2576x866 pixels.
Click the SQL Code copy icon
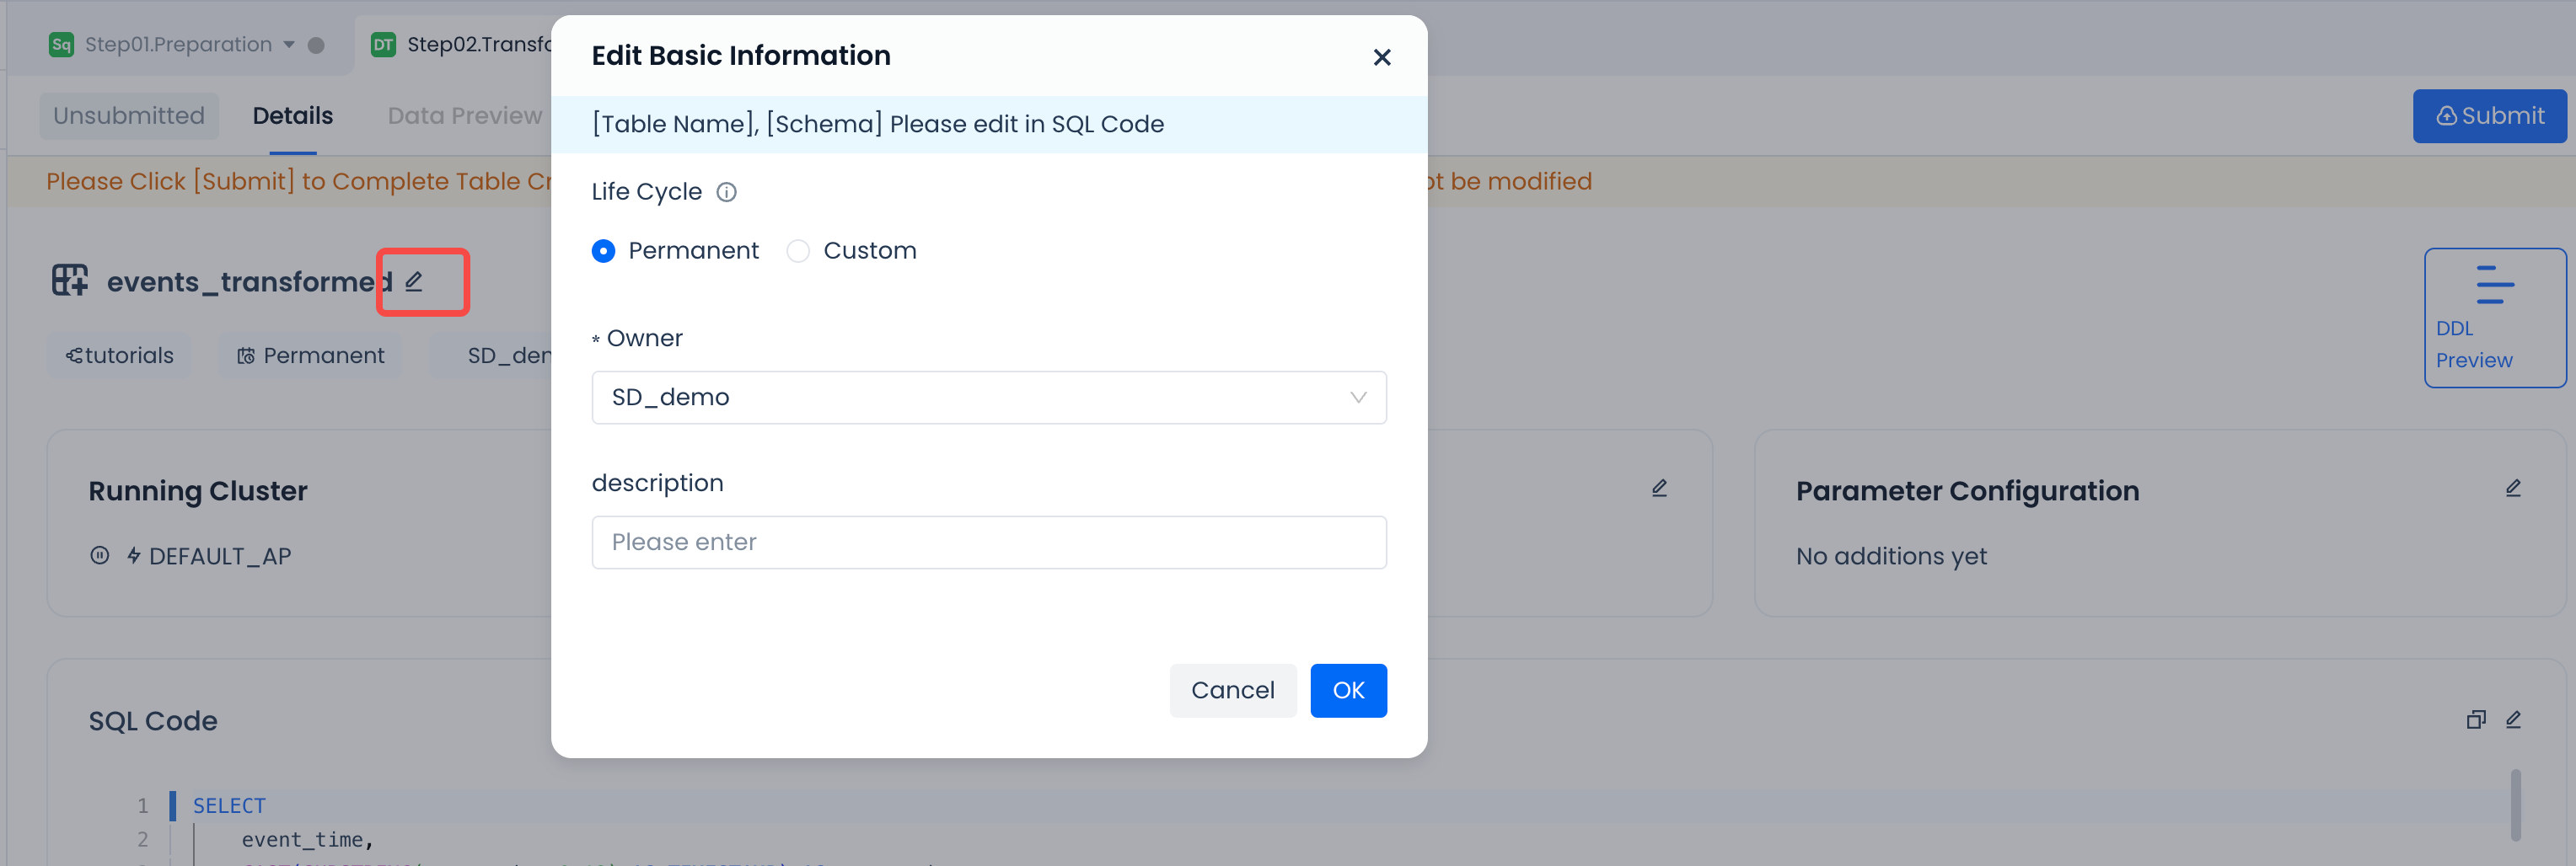(x=2475, y=720)
